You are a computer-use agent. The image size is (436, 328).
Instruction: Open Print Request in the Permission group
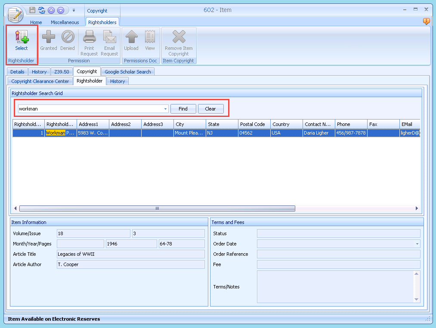tap(89, 42)
